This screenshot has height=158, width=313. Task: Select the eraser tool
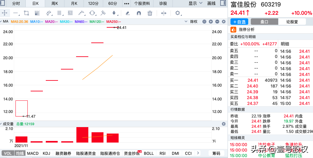128,13
